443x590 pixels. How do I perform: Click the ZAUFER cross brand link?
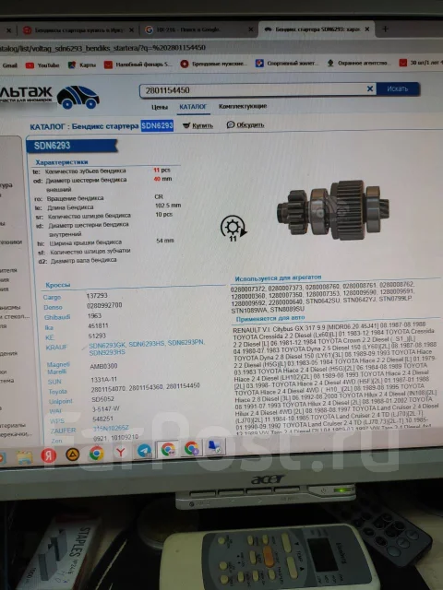click(x=64, y=431)
